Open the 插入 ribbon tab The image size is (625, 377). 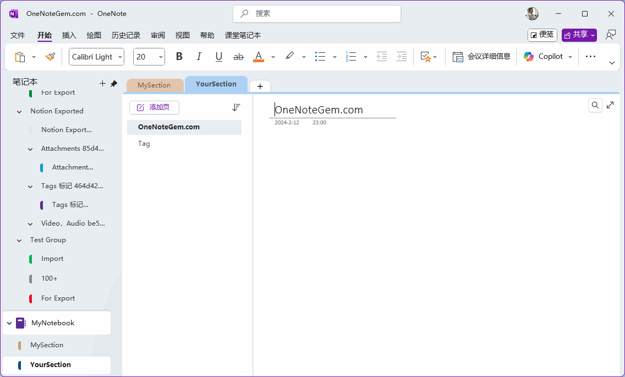click(x=69, y=35)
